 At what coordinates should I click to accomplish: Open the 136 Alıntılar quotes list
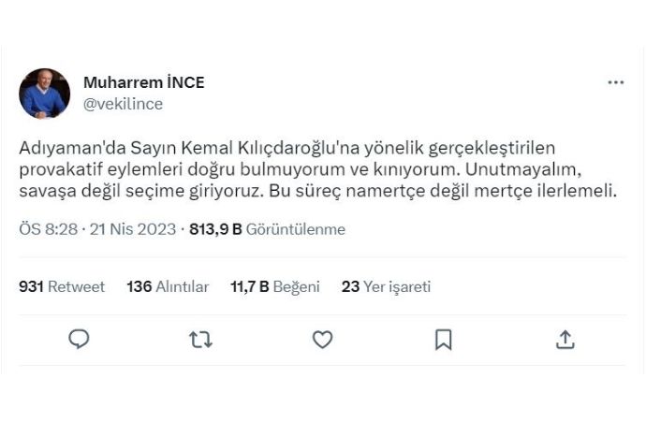168,286
